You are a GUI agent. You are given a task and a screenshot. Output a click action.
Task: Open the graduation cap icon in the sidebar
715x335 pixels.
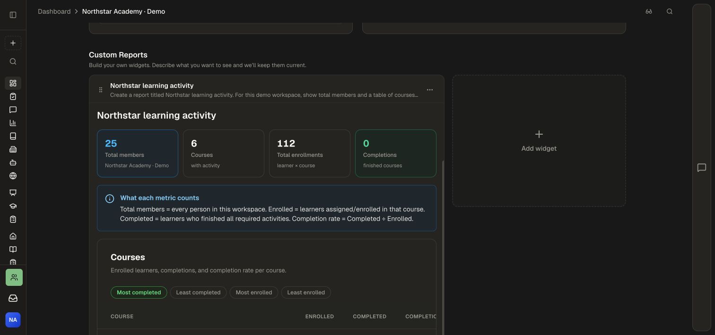(x=13, y=206)
